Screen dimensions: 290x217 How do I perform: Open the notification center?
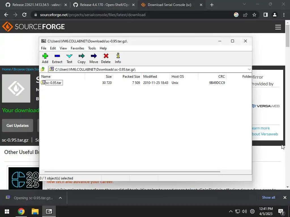click(281, 211)
